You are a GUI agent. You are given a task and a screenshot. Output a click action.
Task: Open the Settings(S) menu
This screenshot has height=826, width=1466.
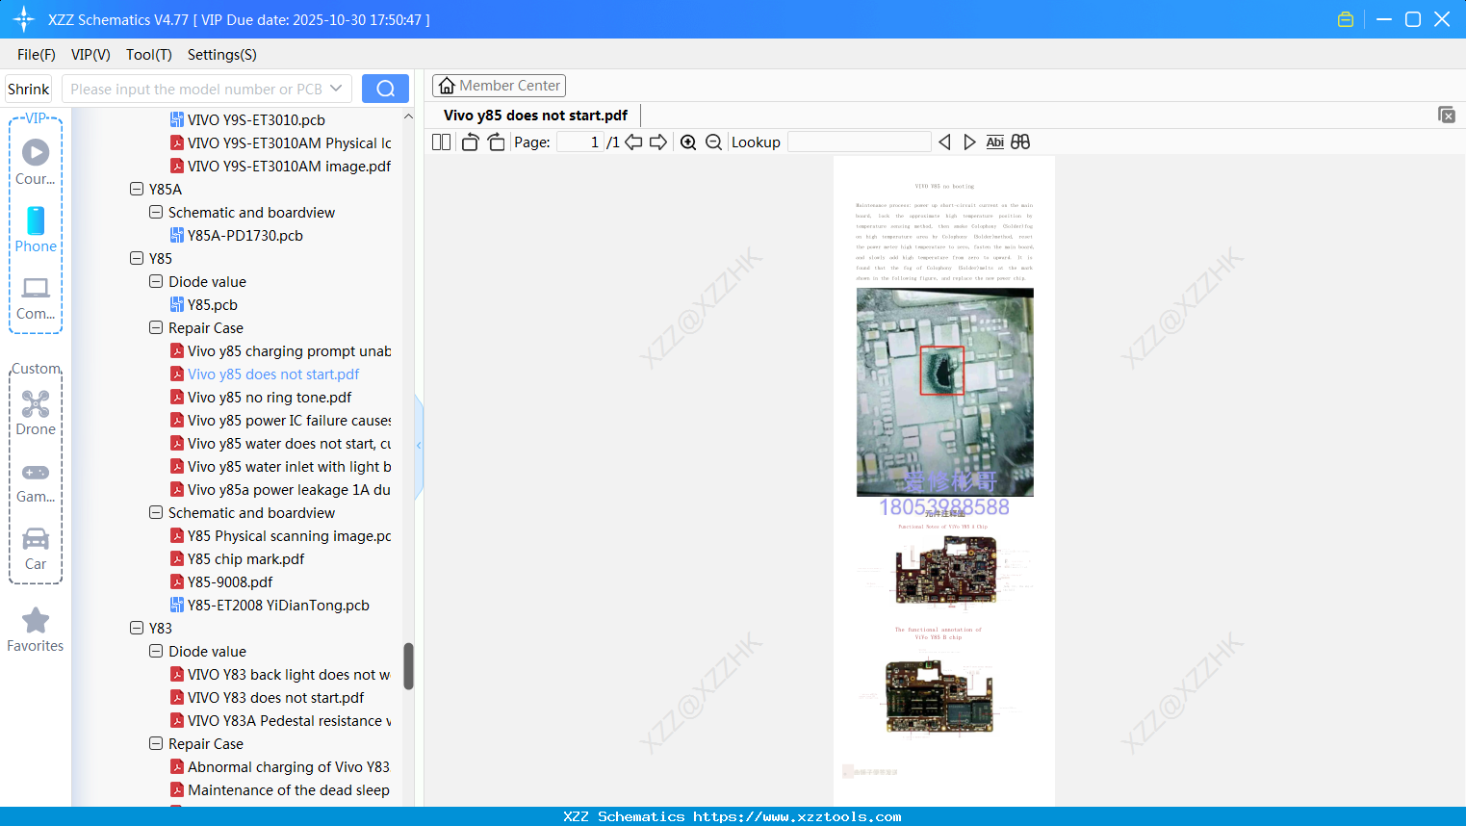pos(222,55)
